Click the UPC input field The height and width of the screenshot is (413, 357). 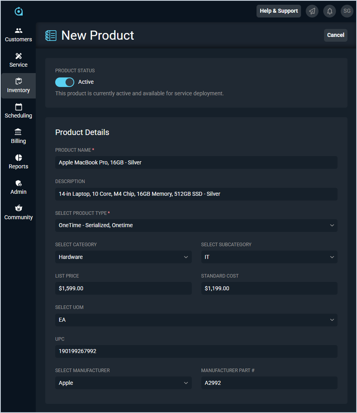point(196,351)
